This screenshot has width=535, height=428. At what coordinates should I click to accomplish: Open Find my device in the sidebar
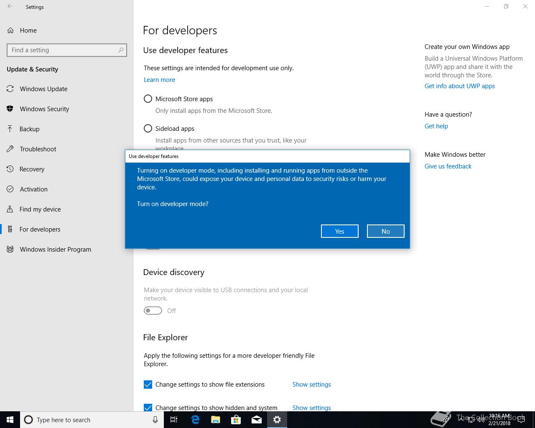click(x=67, y=209)
